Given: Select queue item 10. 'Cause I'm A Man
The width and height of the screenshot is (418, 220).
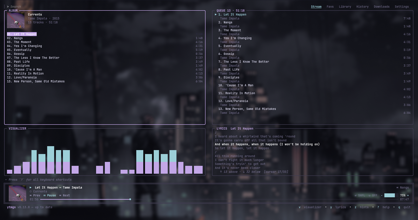Looking at the screenshot, I should 312,87.
